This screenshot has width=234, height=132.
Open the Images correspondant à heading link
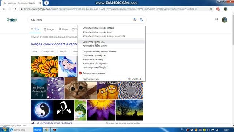[54, 44]
